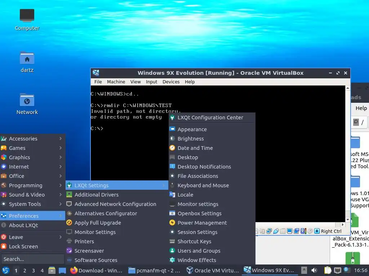Switch to virtual desktop 2

[x=25, y=271]
